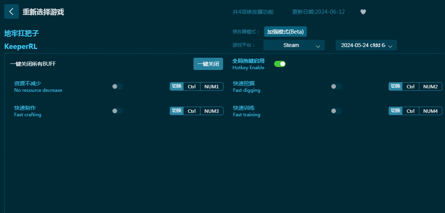Enable Fast training toggle
This screenshot has height=213, width=445.
coord(336,111)
